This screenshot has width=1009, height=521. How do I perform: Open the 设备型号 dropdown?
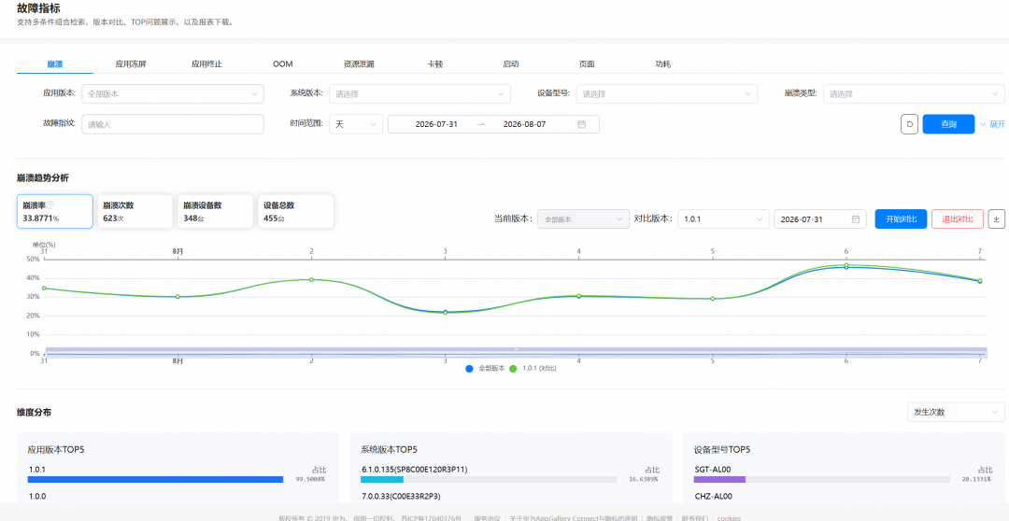tap(667, 94)
